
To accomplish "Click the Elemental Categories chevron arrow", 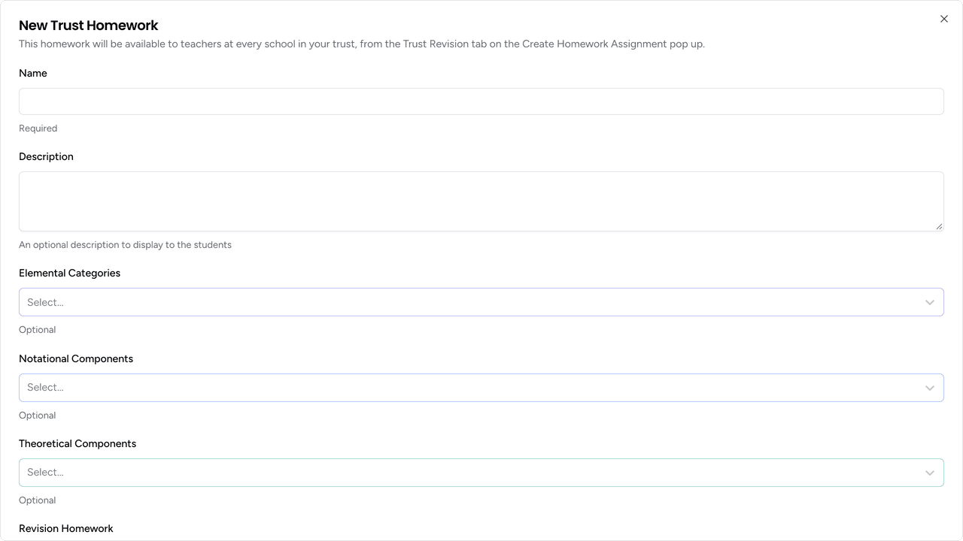I will tap(930, 303).
